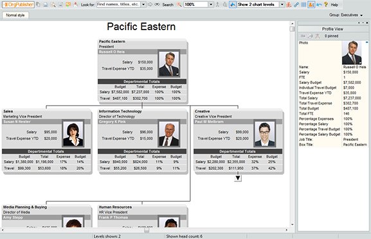Open the zoom percentage dropdown arrow
This screenshot has width=371, height=239.
click(211, 4)
